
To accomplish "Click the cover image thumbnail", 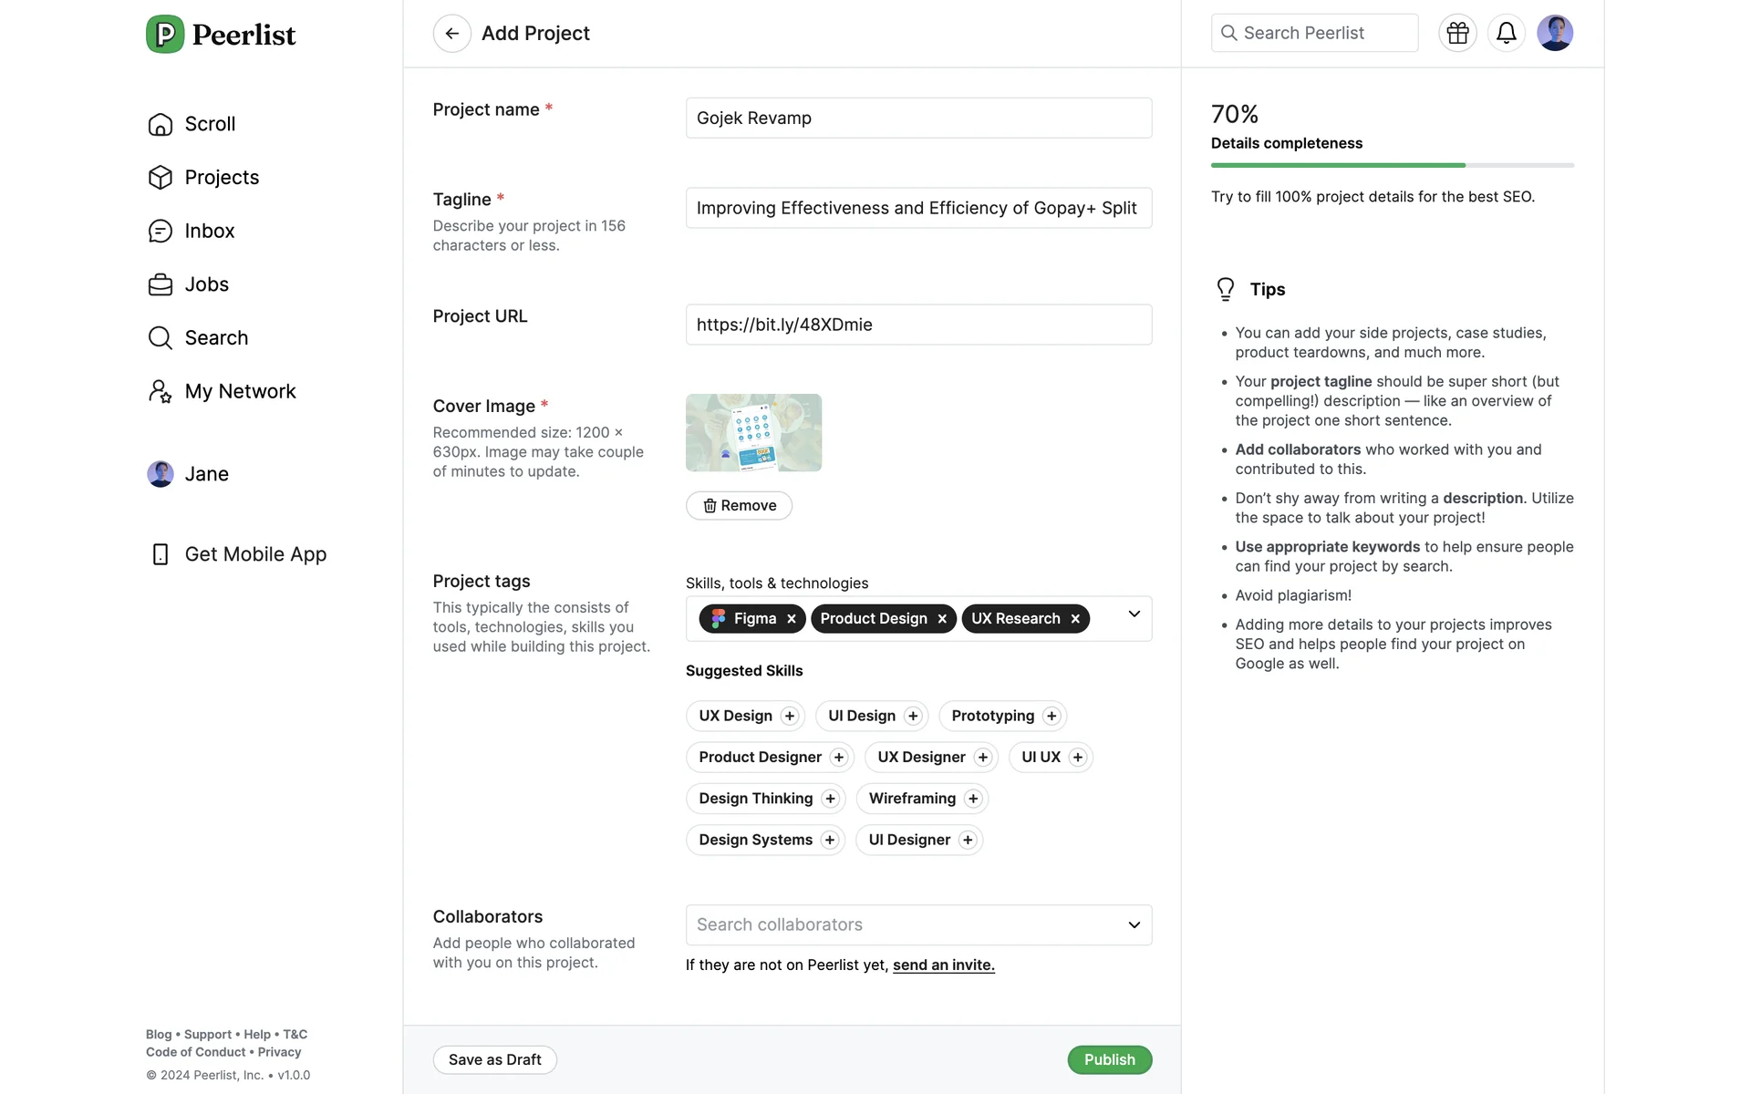I will click(753, 432).
